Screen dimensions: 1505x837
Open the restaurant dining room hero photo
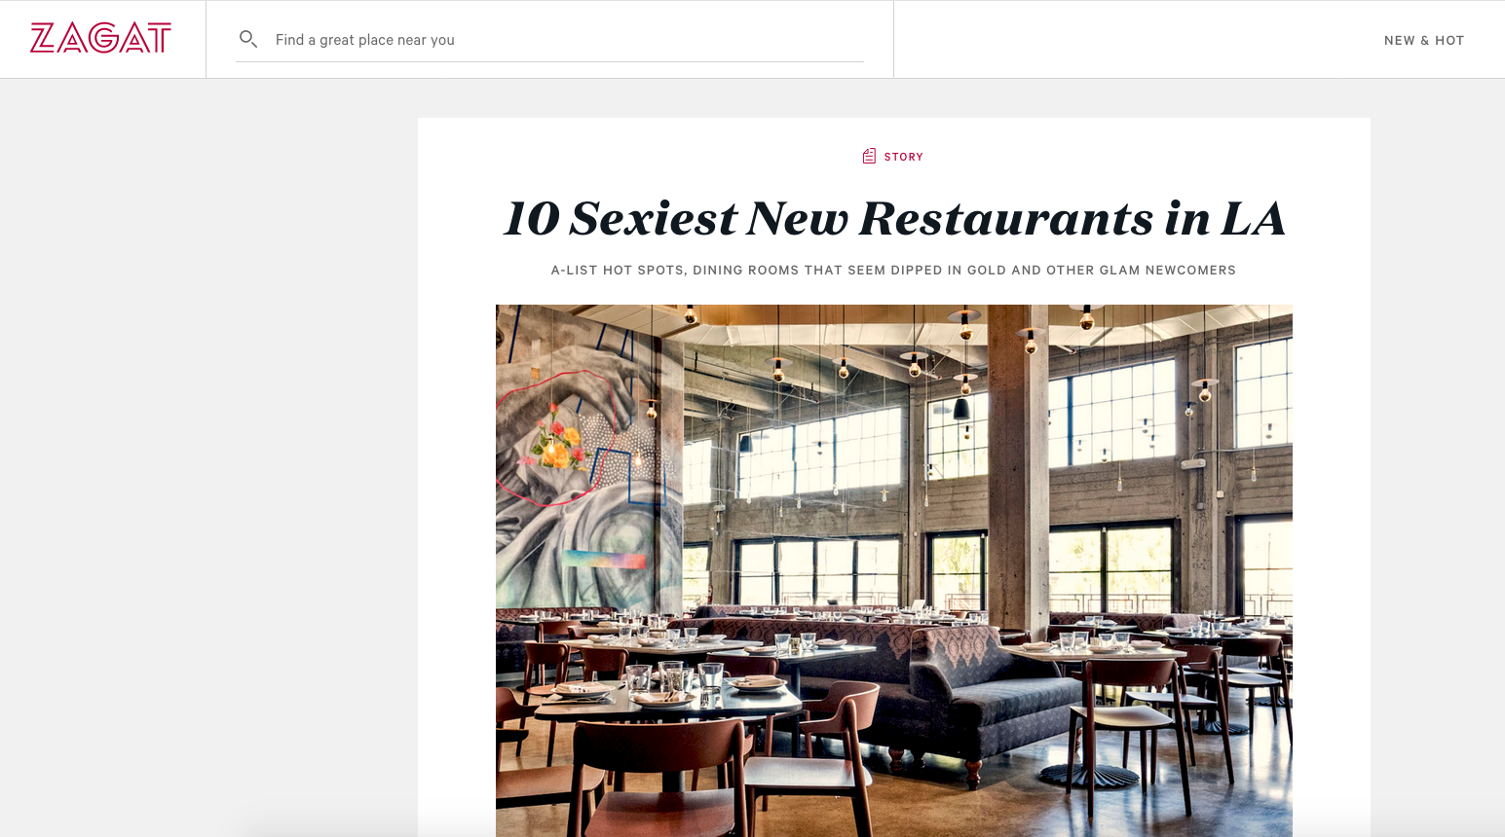894,570
